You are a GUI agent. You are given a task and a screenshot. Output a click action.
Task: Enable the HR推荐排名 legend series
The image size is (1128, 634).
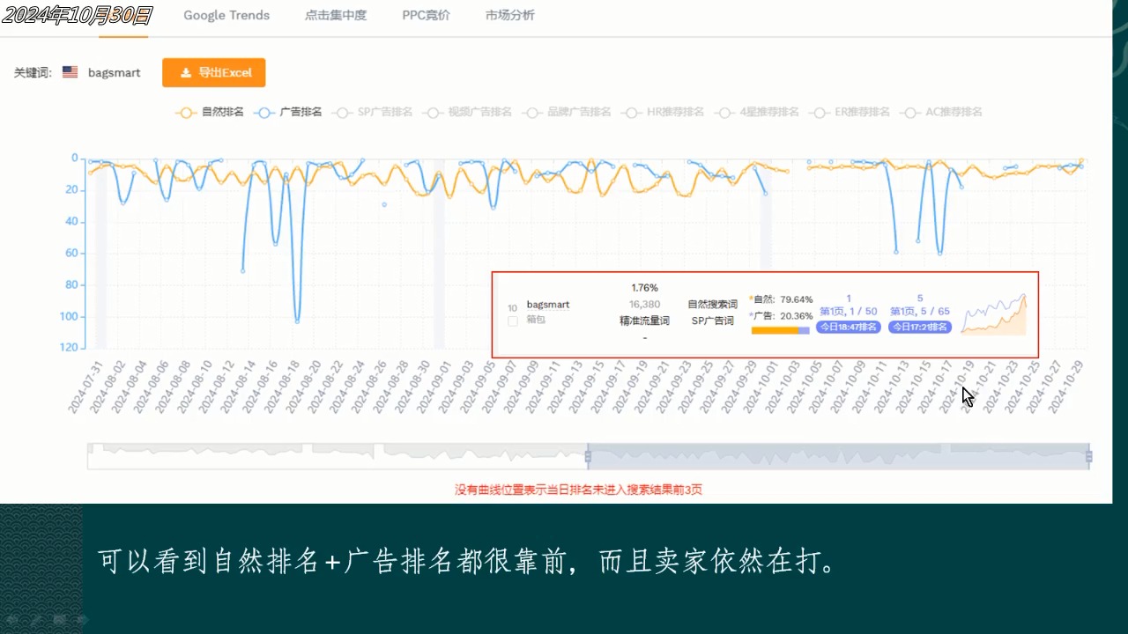663,112
